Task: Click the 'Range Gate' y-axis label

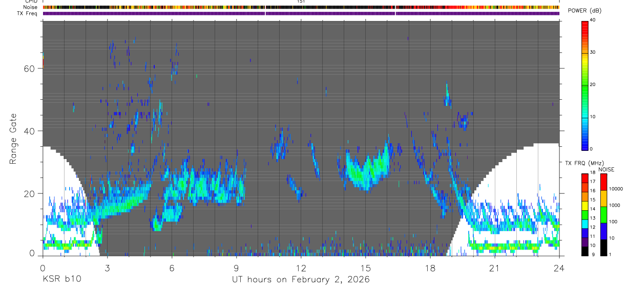Action: 14,139
